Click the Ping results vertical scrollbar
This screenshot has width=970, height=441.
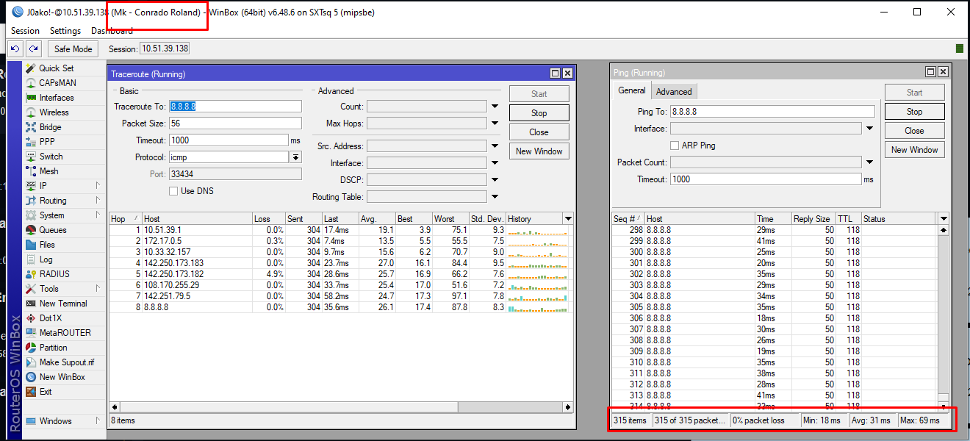944,316
